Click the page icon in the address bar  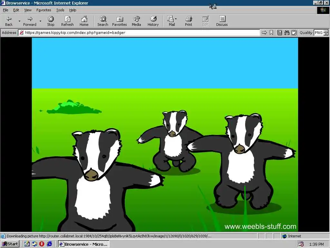click(22, 33)
